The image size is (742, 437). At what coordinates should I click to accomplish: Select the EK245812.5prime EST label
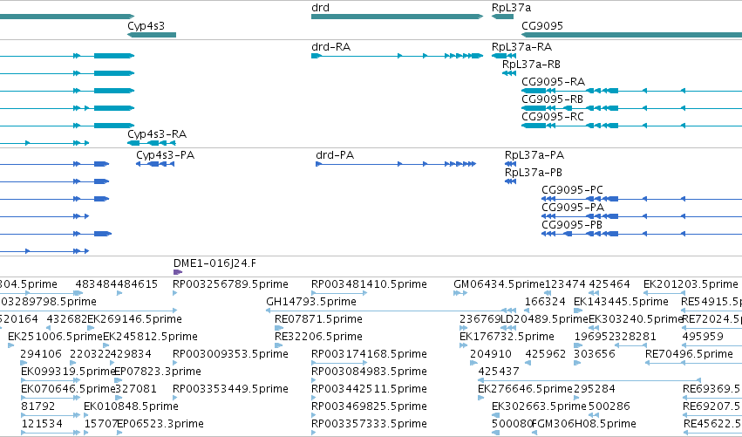click(x=151, y=337)
